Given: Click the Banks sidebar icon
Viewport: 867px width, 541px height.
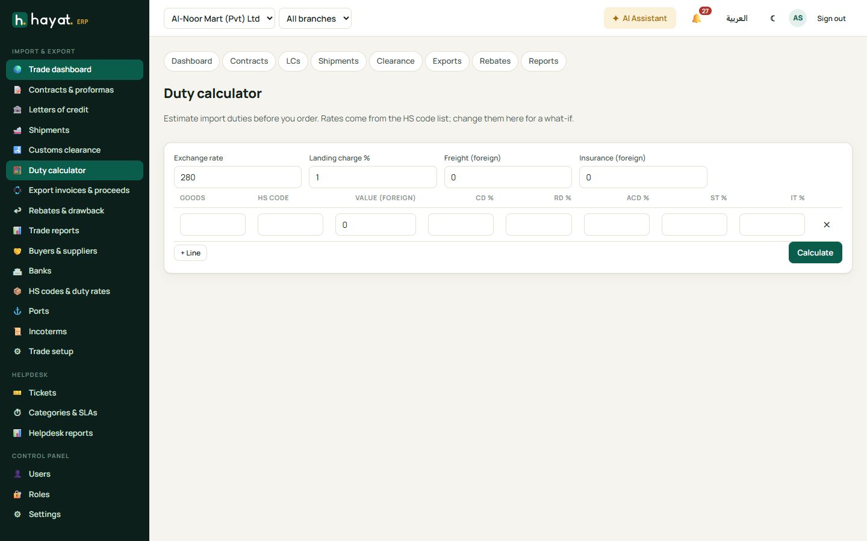Looking at the screenshot, I should pos(17,271).
